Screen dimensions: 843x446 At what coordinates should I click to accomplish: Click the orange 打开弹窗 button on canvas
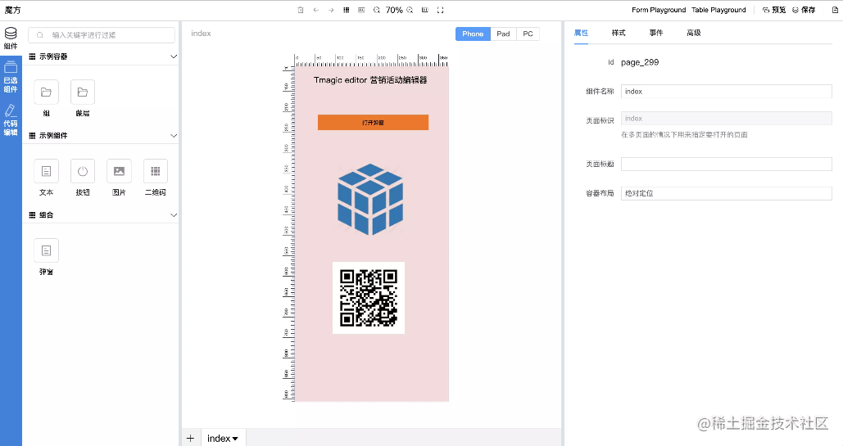pos(373,123)
